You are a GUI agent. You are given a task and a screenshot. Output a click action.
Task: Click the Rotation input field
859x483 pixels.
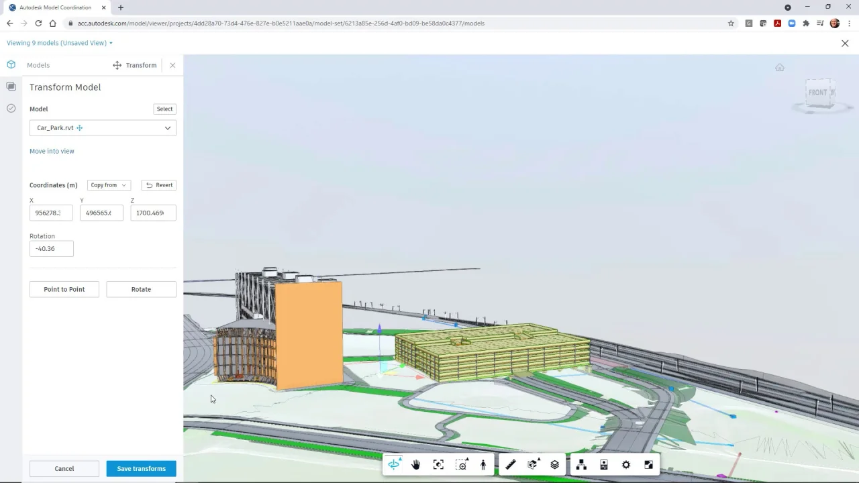52,248
